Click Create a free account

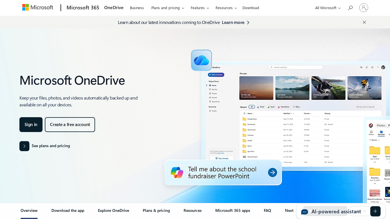point(70,125)
